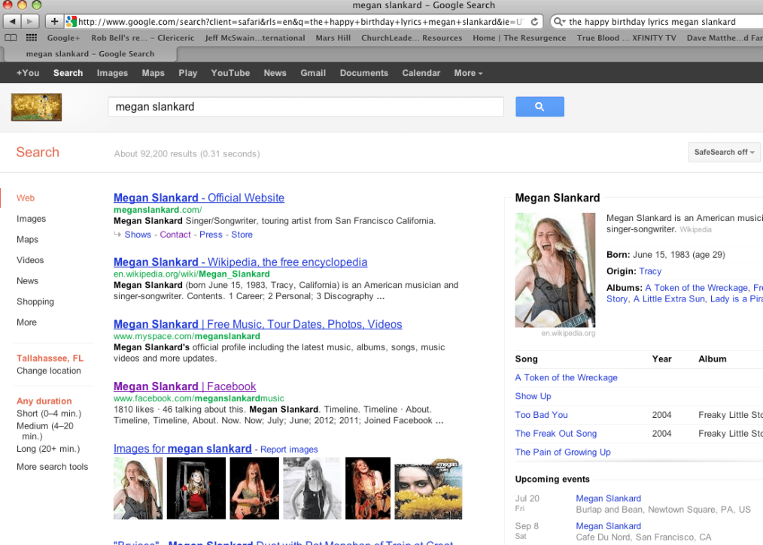The width and height of the screenshot is (763, 545).
Task: Switch to the YouTube tab in top bar
Action: click(x=230, y=73)
